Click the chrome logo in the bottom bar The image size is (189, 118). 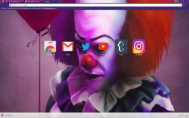coord(7,115)
